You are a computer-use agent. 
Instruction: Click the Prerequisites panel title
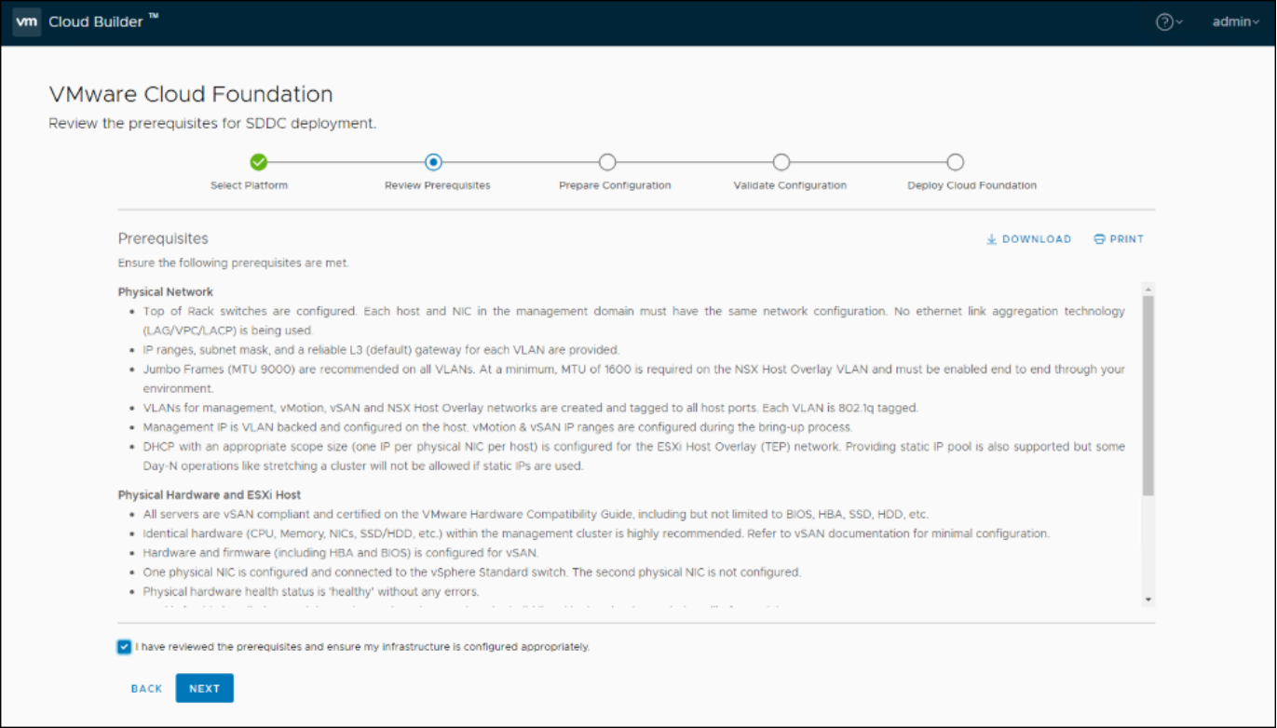(163, 239)
